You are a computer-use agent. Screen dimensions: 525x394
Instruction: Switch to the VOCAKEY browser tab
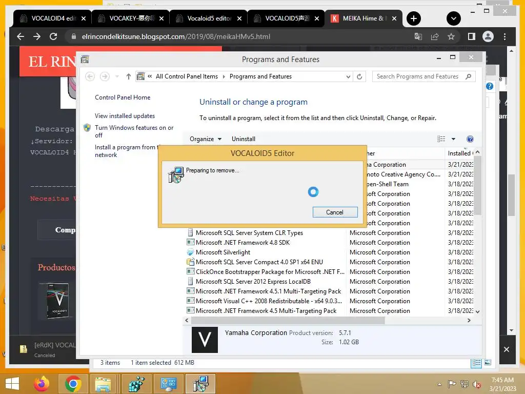[131, 18]
